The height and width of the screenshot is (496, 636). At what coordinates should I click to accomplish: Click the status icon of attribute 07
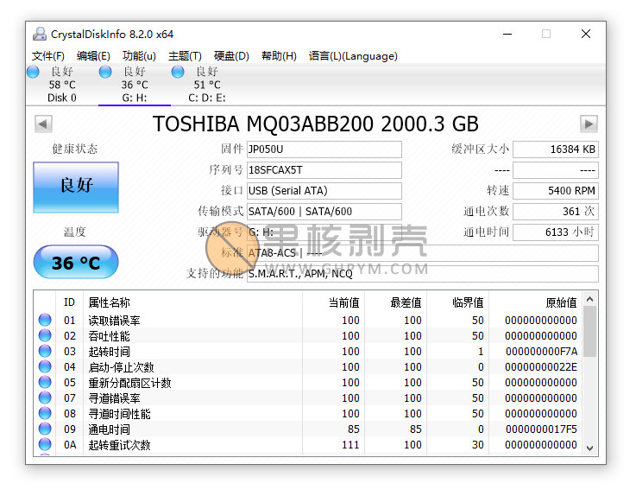[45, 397]
